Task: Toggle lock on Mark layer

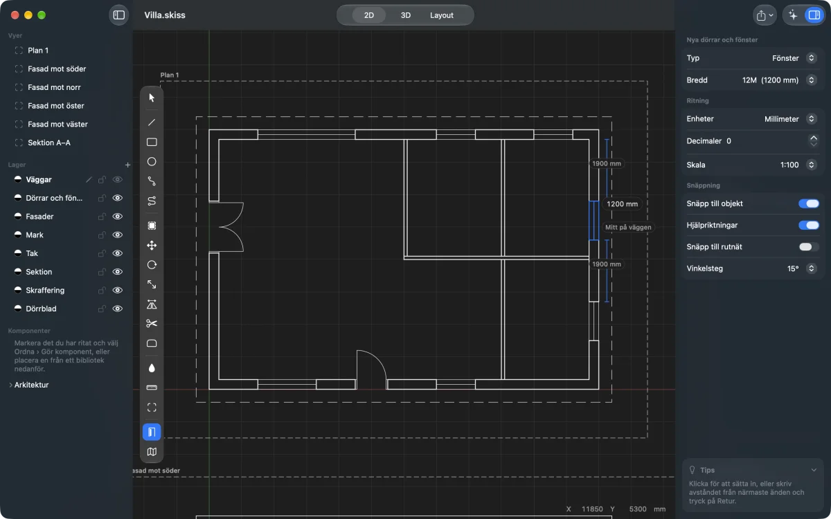Action: click(x=102, y=235)
